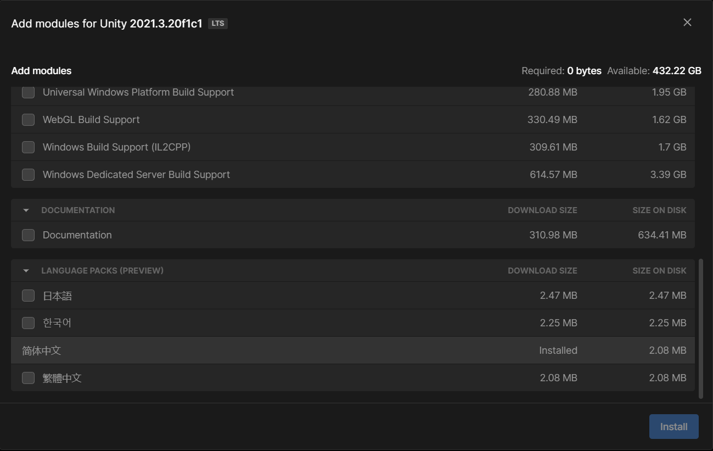Collapse the DOCUMENTATION section arrow
Viewport: 713px width, 451px height.
click(26, 210)
